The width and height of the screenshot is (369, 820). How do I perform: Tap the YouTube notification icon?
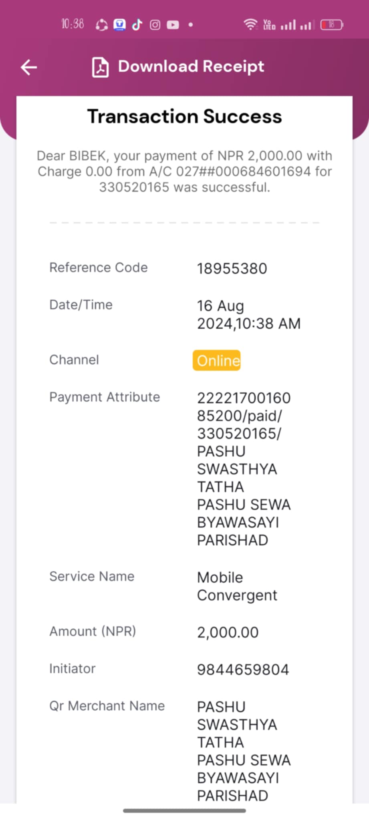pyautogui.click(x=173, y=25)
